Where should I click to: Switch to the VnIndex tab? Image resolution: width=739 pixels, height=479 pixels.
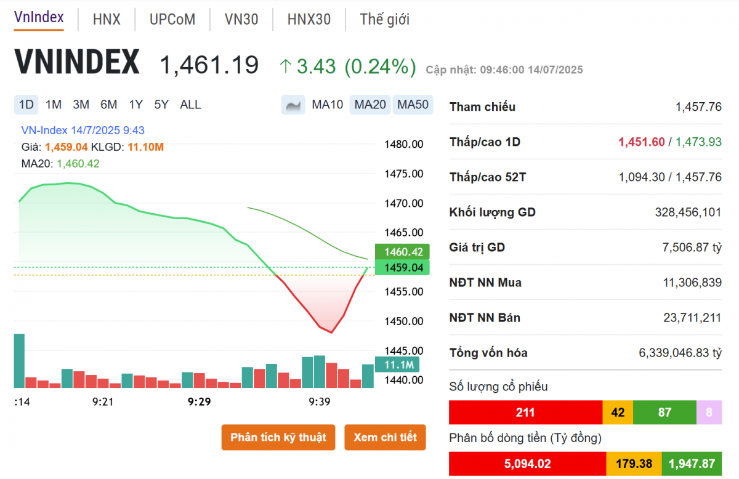coord(39,17)
